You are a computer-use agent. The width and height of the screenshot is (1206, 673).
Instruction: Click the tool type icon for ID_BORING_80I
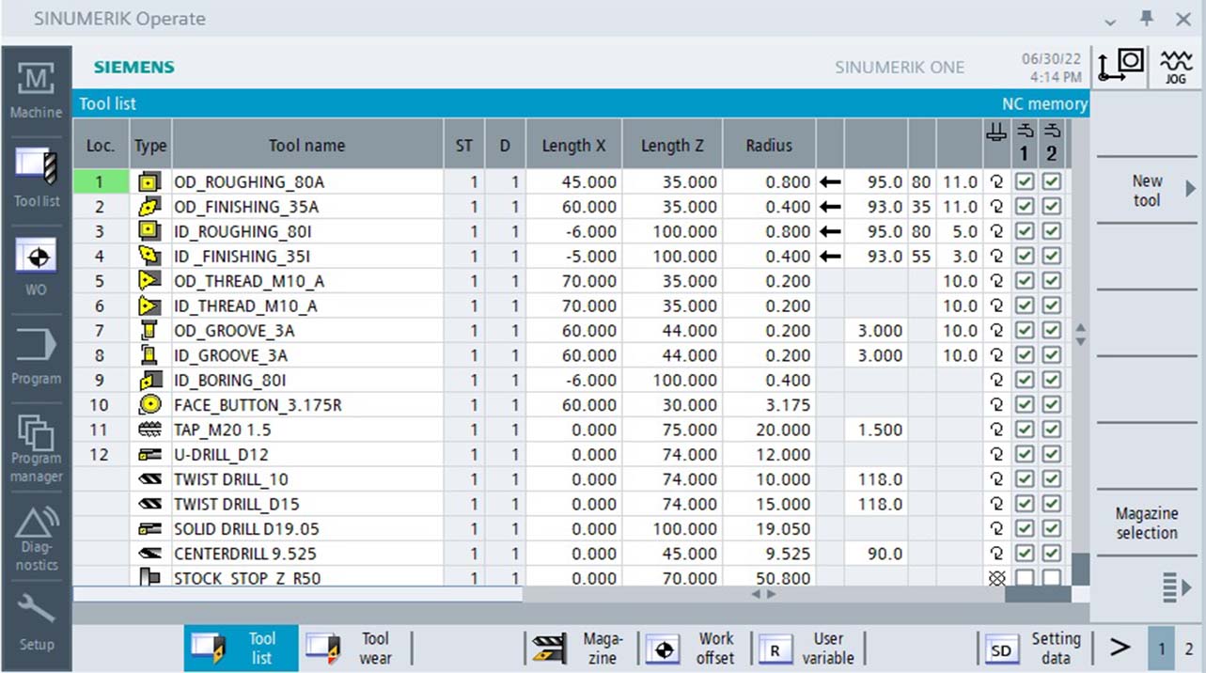click(149, 380)
